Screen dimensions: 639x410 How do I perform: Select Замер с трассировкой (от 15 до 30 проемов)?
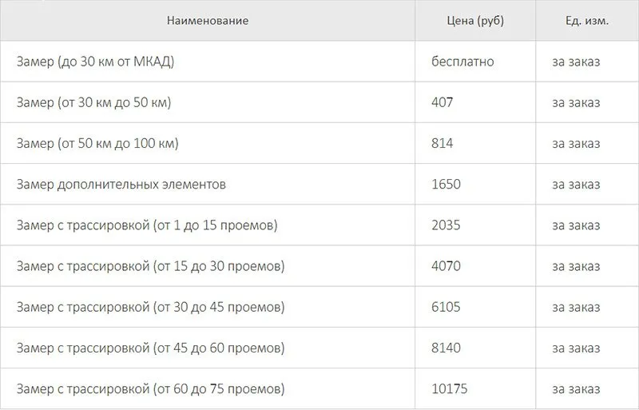point(319,265)
